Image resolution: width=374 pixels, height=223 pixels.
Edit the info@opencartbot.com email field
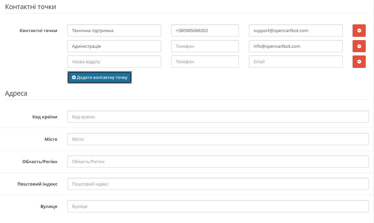(296, 46)
